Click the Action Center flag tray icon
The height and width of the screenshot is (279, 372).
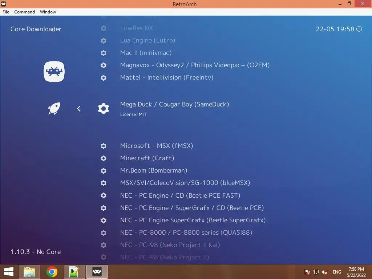point(307,272)
